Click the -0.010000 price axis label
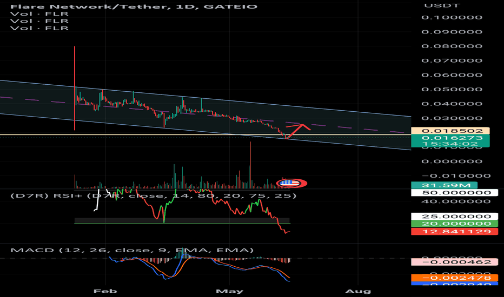 [x=456, y=175]
